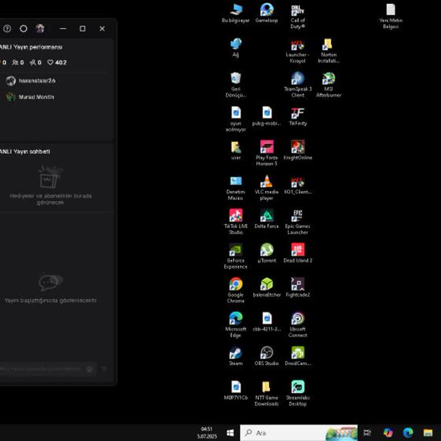Select the MSI Afterburner desktop icon
441x441 pixels.
328,79
